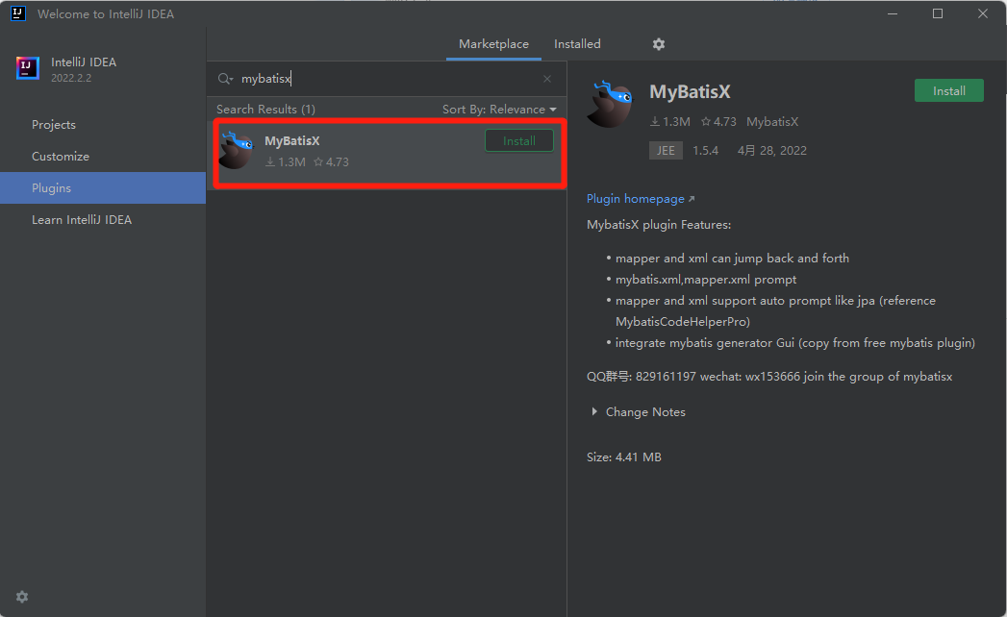Image resolution: width=1007 pixels, height=617 pixels.
Task: Click the MyBatisX title in details panel
Action: 690,92
